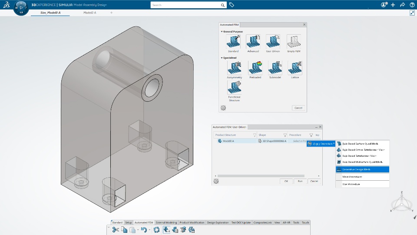Viewport: 417px width, 235px height.
Task: Select the Standard FEM icon
Action: coord(233,42)
